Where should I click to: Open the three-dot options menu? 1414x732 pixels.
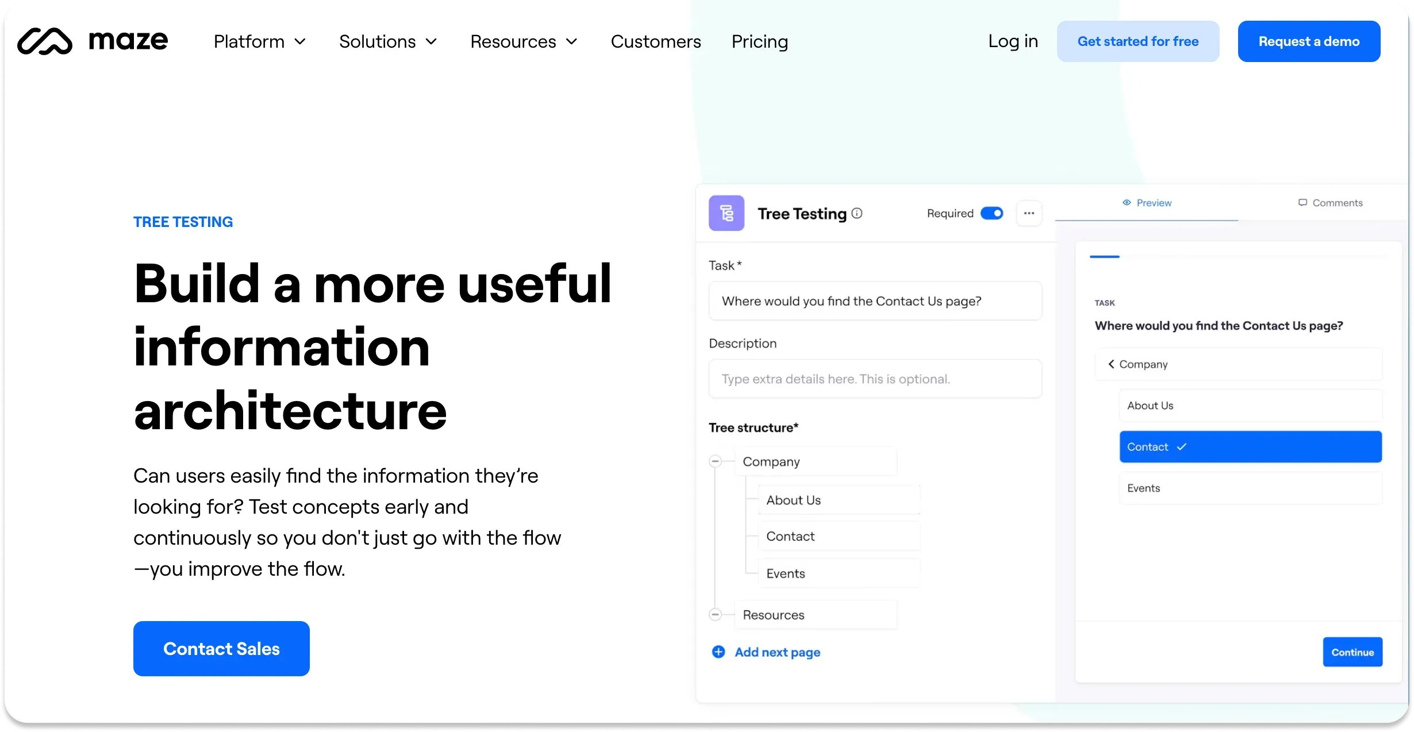1029,213
